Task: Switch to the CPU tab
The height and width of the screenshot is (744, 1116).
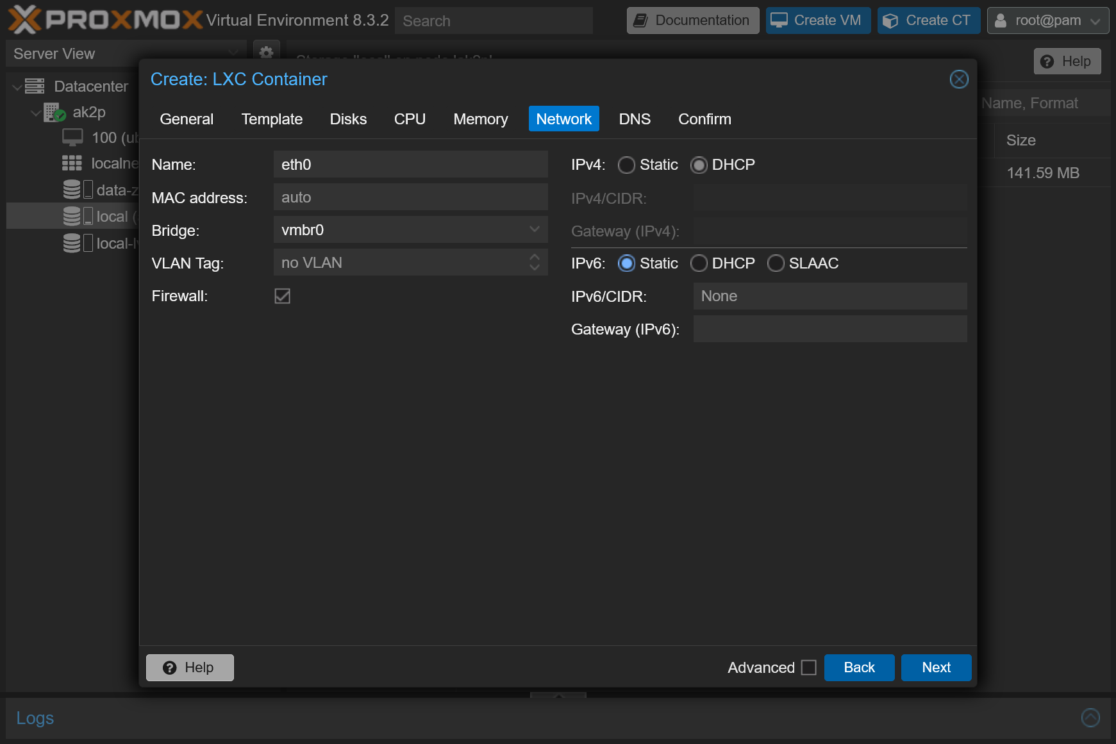Action: [410, 119]
